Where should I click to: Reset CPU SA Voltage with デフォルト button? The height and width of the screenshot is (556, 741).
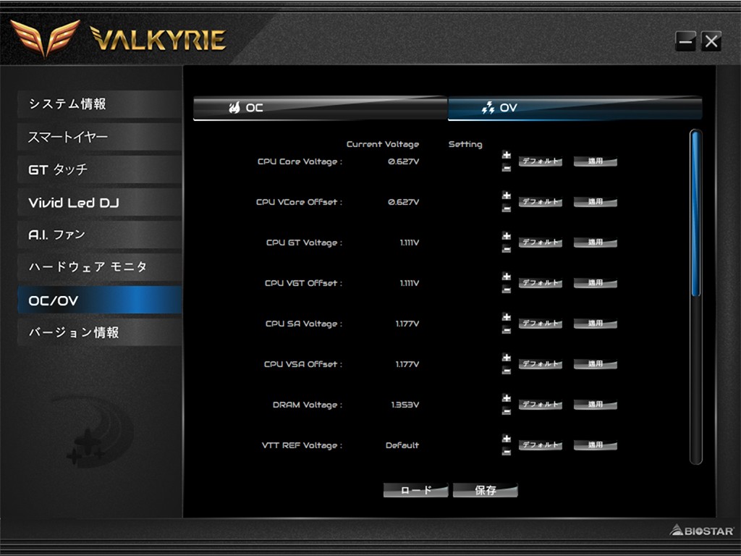click(x=541, y=324)
